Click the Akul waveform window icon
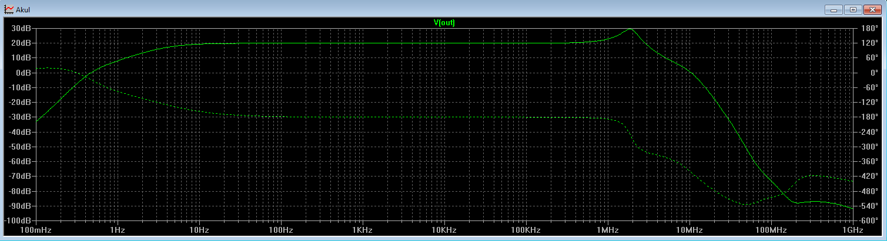This screenshot has height=241, width=887. [9, 9]
